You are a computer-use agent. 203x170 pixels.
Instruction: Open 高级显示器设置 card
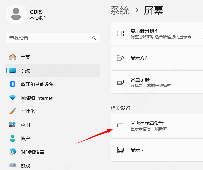(x=157, y=126)
